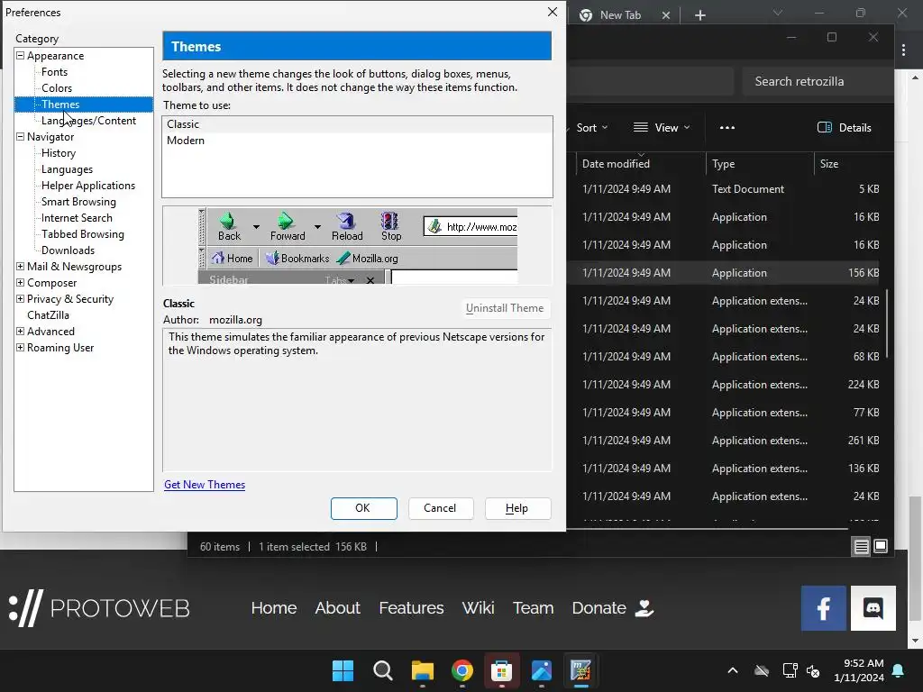Open the View dropdown in Explorer

[661, 128]
